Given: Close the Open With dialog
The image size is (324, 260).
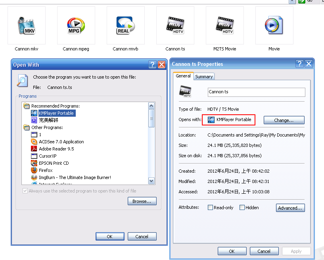Looking at the screenshot, I should 161,65.
